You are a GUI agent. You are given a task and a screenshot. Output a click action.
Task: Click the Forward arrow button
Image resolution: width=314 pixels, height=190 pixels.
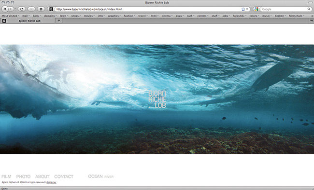pyautogui.click(x=11, y=9)
